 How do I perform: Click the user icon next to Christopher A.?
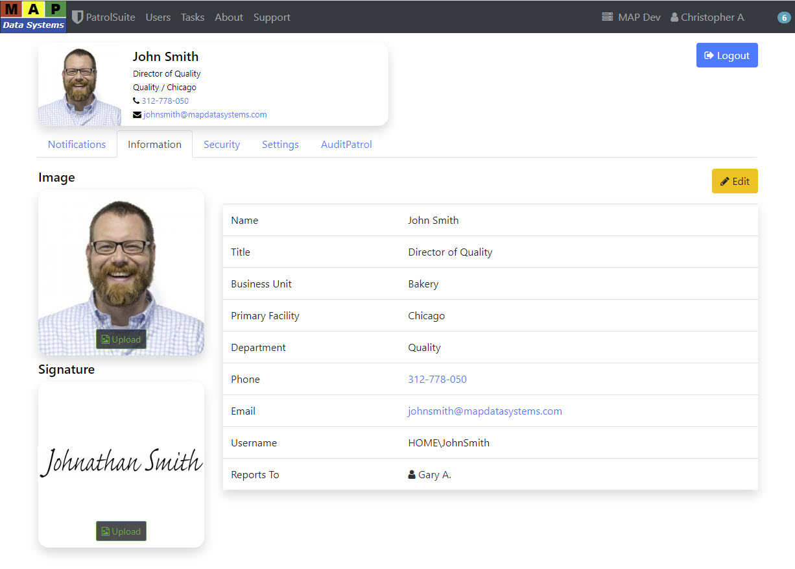[x=674, y=18]
